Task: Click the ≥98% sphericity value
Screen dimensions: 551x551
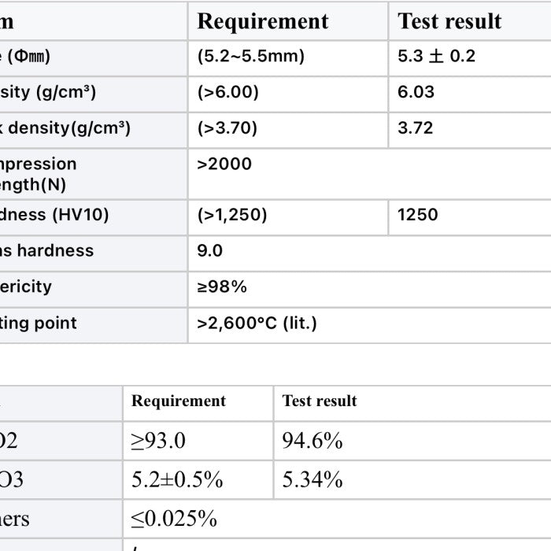Action: (x=222, y=287)
